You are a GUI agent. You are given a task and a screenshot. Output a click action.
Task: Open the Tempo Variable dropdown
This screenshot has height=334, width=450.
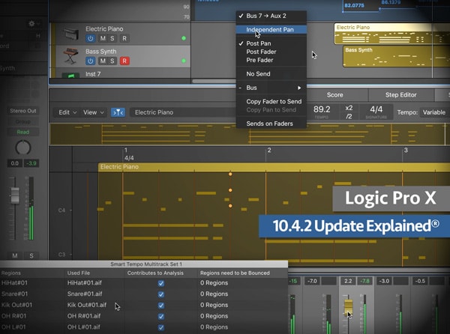(x=434, y=112)
